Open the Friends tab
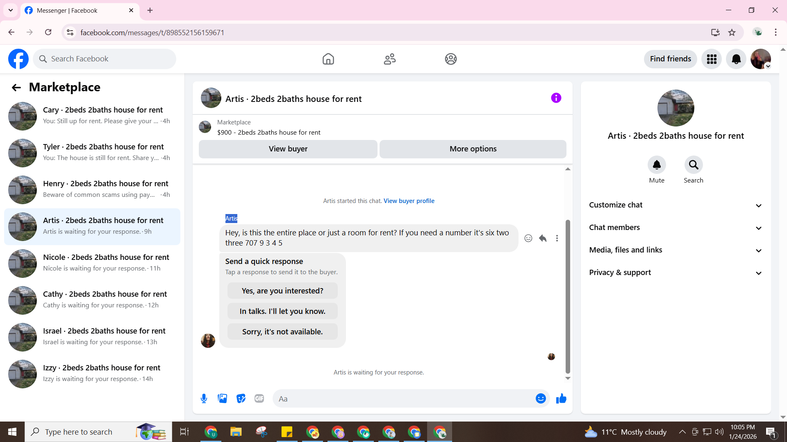The width and height of the screenshot is (787, 442). (389, 59)
